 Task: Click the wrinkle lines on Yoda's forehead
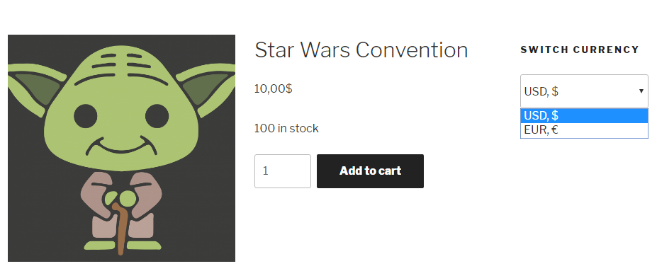pos(121,63)
